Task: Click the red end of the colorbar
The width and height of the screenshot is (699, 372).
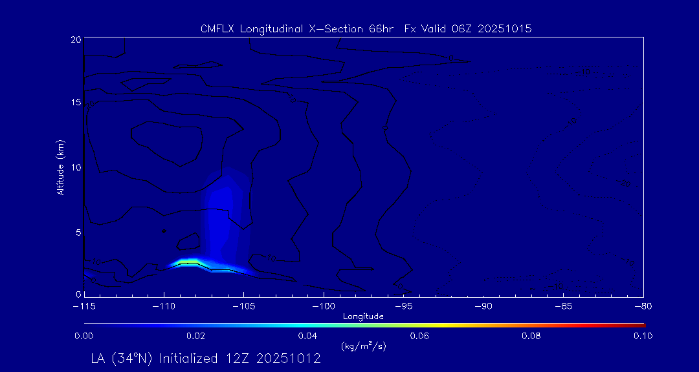Action: pyautogui.click(x=639, y=324)
